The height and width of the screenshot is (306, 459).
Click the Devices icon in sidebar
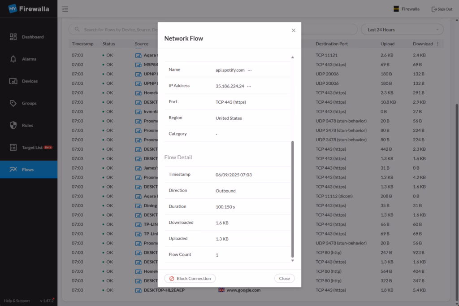(x=13, y=81)
